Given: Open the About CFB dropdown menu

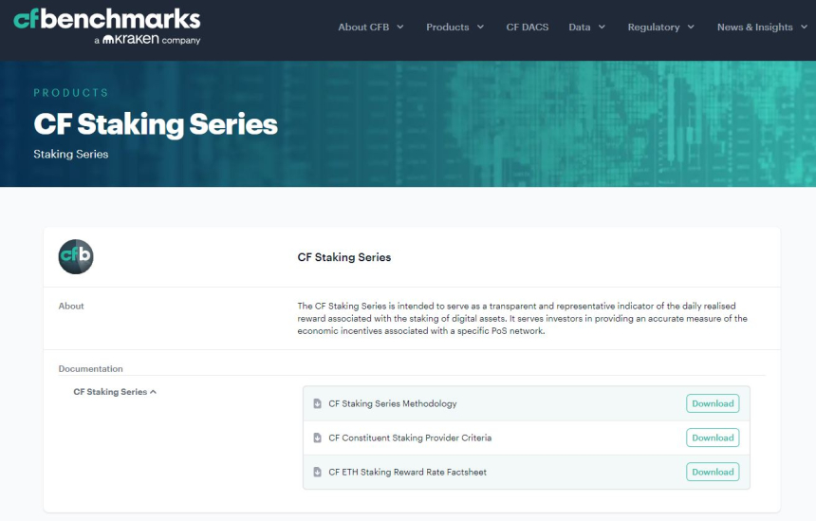Looking at the screenshot, I should (x=371, y=28).
